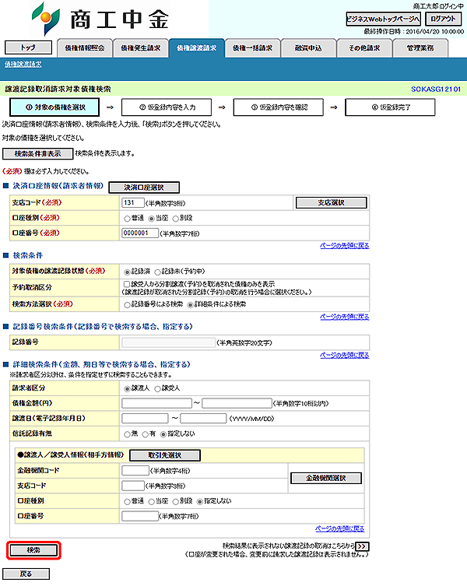
Task: Select 当座 for counterparty account type
Action: [152, 501]
